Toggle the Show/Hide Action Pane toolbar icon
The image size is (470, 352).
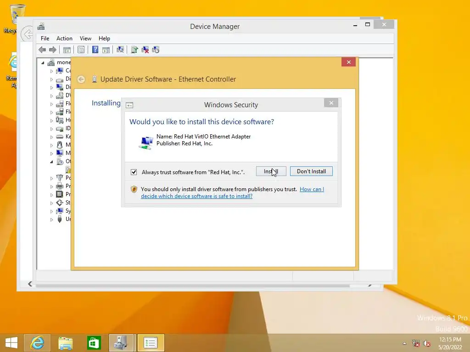[106, 49]
